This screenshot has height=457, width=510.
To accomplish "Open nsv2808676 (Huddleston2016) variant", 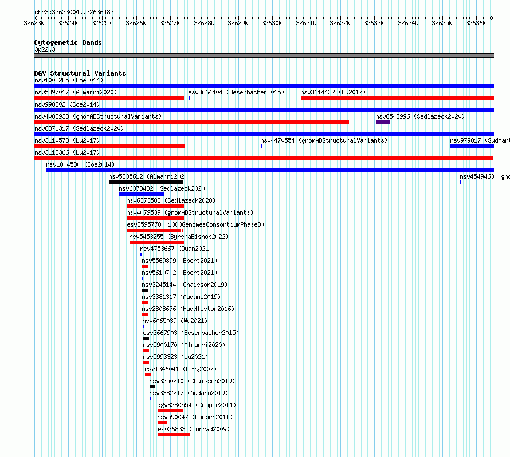I will click(x=188, y=309).
